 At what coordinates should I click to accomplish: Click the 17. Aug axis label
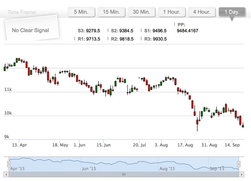pyautogui.click(x=185, y=145)
